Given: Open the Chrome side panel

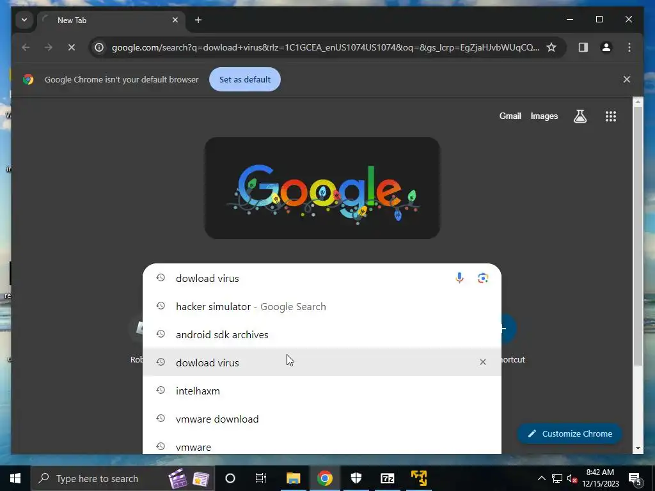Looking at the screenshot, I should 583,47.
